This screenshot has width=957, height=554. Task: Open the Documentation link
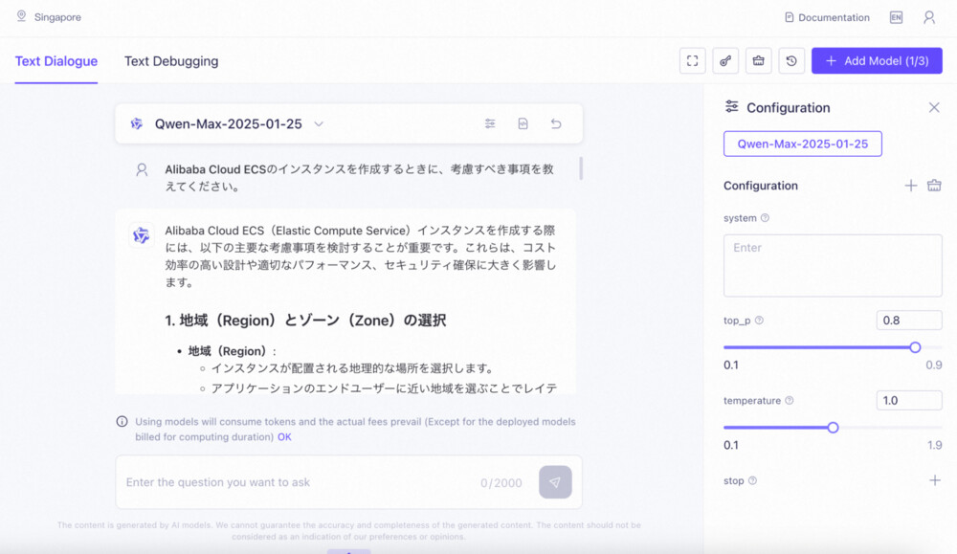click(x=827, y=17)
